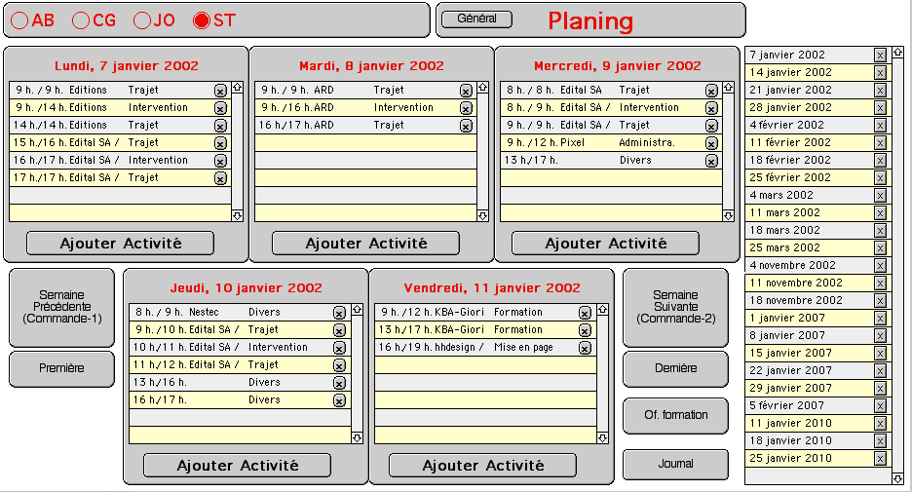
Task: Delete Friday's 9 h./12 h. KBA-Giori Formation entry
Action: coord(586,313)
